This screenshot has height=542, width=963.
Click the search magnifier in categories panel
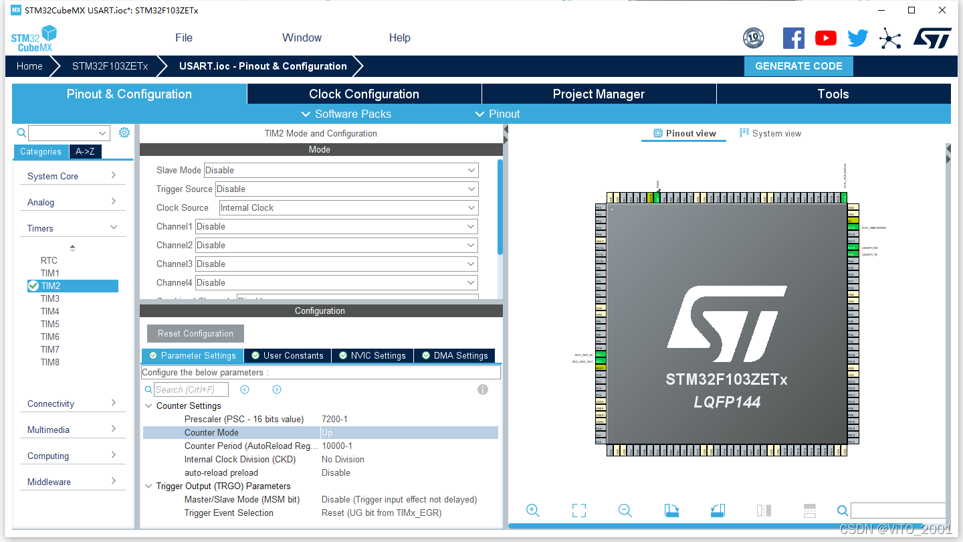click(x=21, y=132)
